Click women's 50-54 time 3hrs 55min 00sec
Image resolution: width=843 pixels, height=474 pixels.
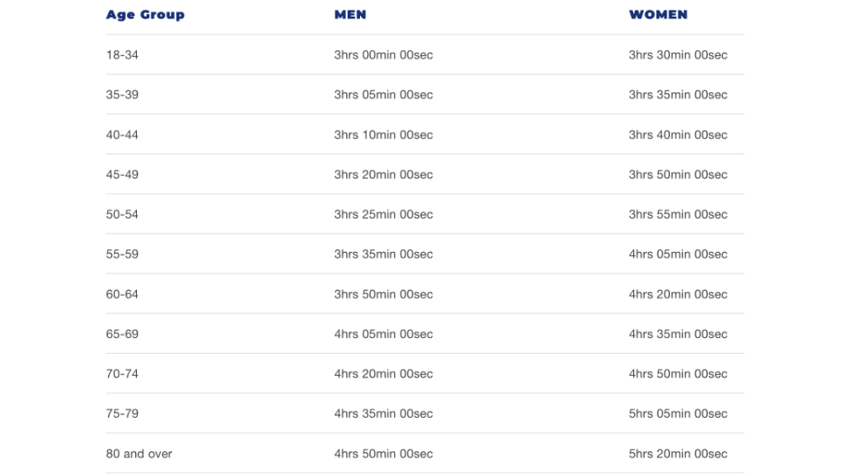(678, 214)
